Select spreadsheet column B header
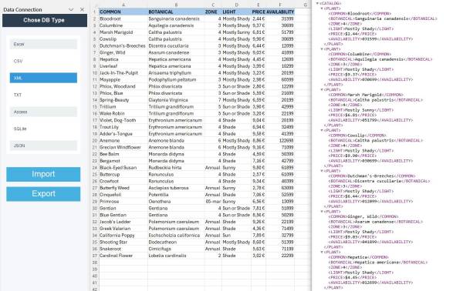The image size is (463, 291). point(176,5)
